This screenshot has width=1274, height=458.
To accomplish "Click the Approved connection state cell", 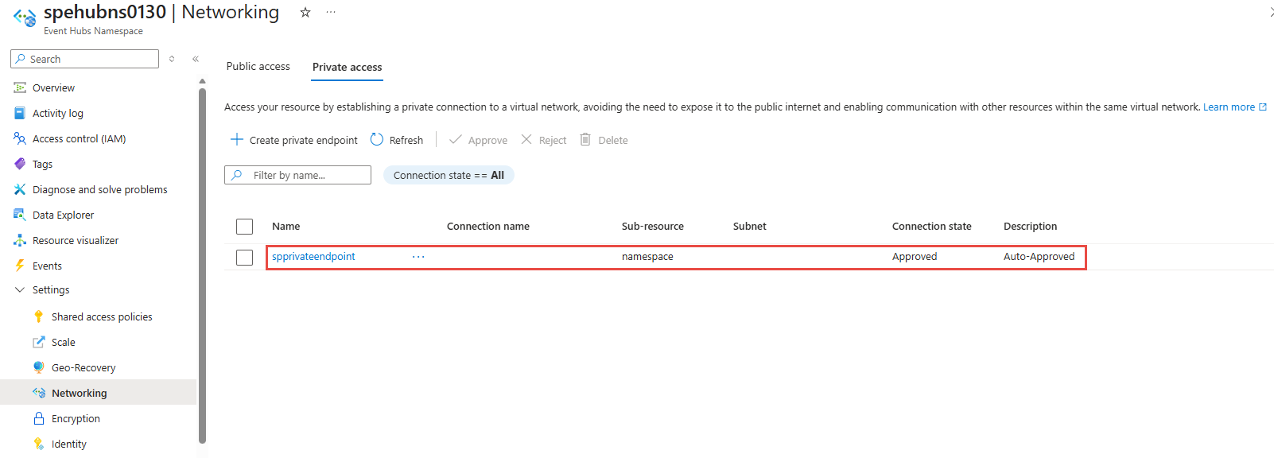I will tap(915, 256).
